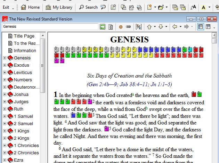The height and width of the screenshot is (163, 219).
Task: Open the open folder dropdown arrow
Action: click(x=167, y=7)
